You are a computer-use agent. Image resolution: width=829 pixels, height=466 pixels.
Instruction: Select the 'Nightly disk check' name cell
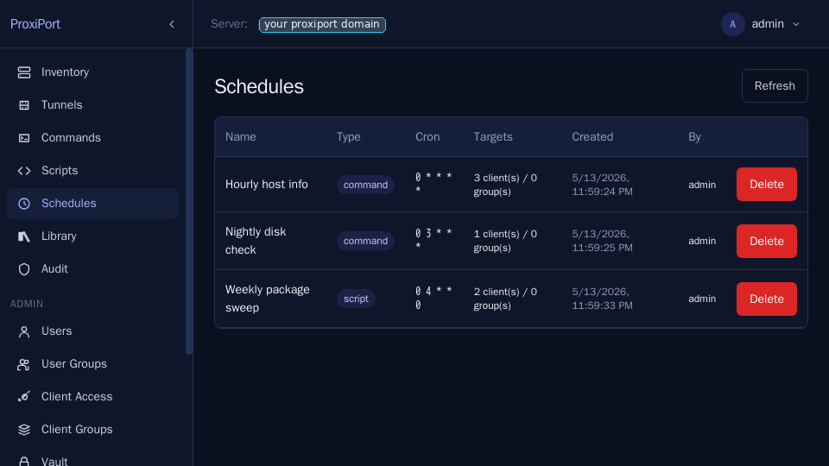tap(256, 241)
